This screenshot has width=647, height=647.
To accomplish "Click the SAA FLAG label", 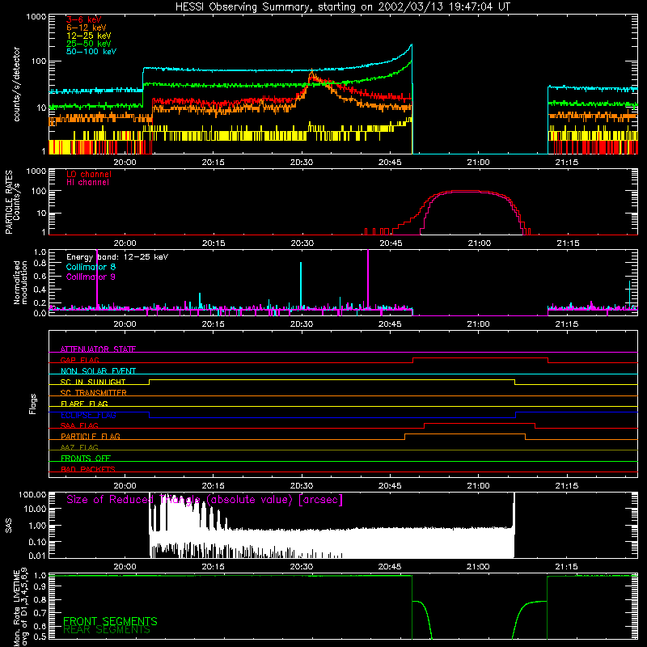I will pyautogui.click(x=79, y=425).
